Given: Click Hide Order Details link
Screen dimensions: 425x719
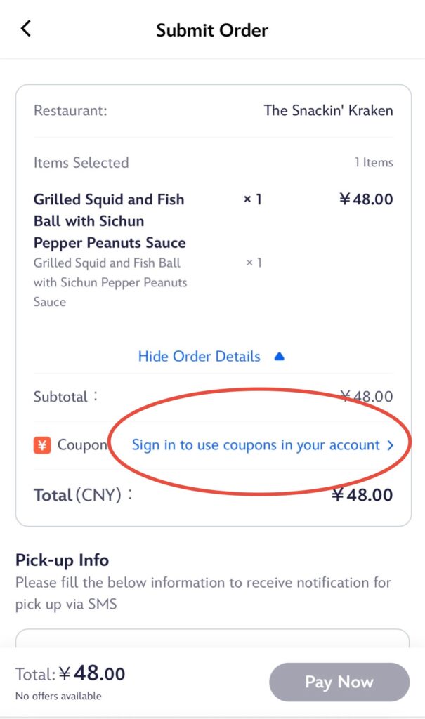Looking at the screenshot, I should pos(200,356).
